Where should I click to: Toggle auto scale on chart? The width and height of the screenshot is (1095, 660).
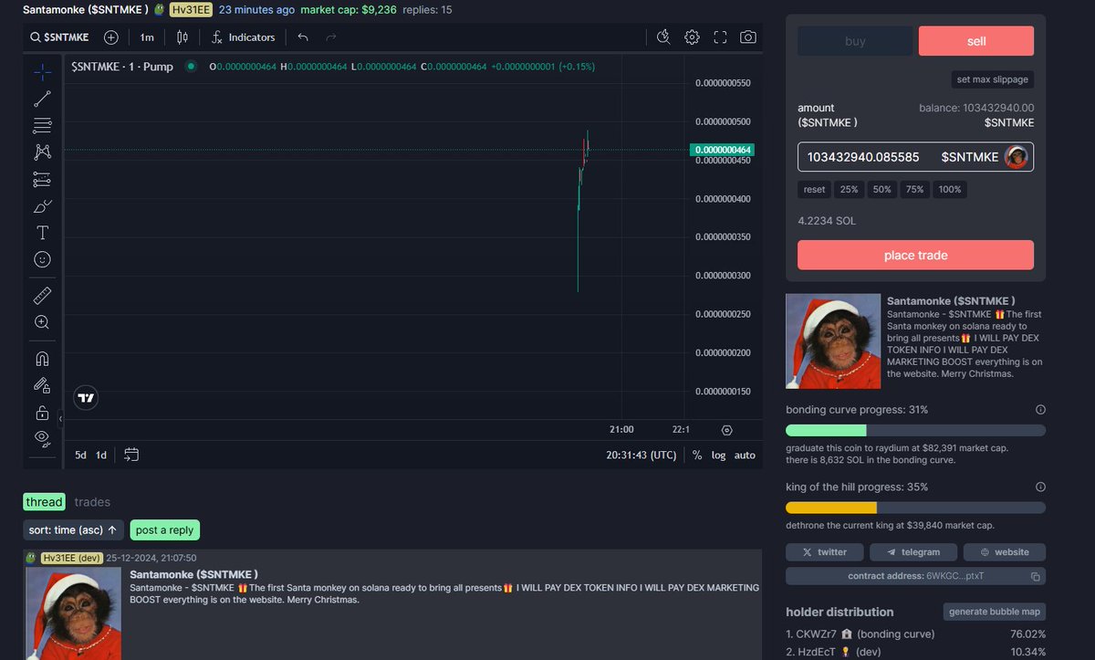pyautogui.click(x=745, y=455)
